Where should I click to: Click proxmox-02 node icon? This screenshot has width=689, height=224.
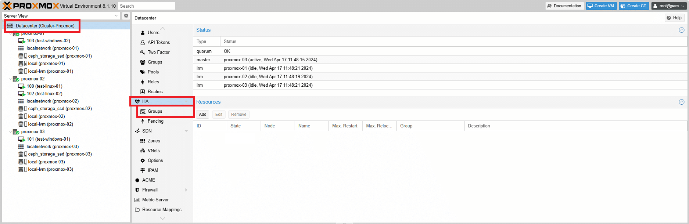coord(16,79)
